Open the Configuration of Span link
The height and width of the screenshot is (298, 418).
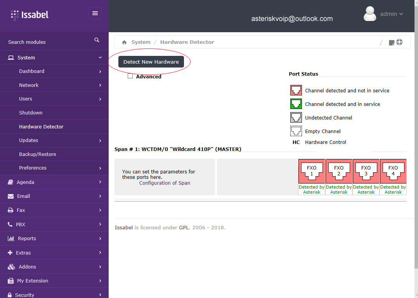[165, 183]
